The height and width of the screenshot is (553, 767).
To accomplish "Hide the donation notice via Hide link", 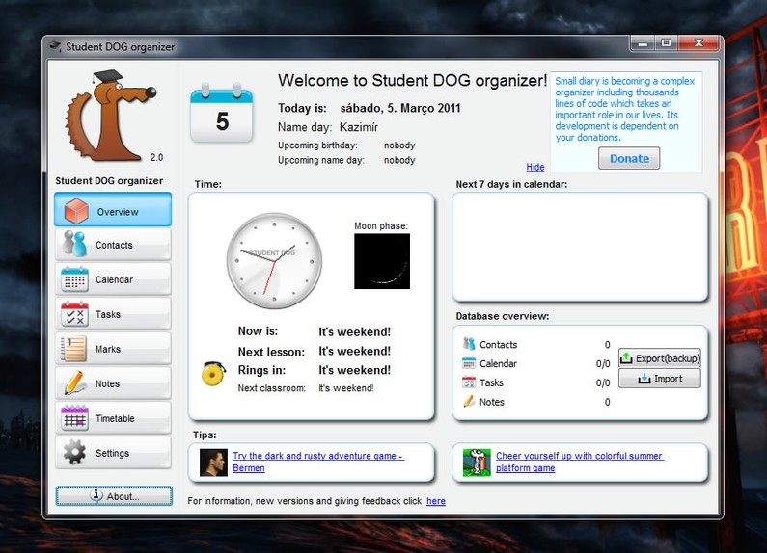I will pos(535,167).
